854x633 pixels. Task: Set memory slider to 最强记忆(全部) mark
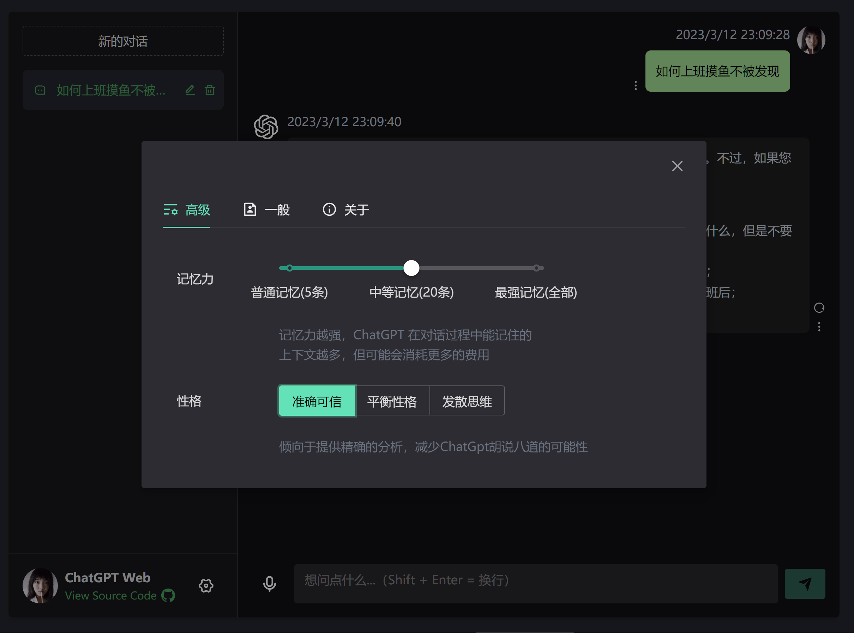tap(536, 268)
